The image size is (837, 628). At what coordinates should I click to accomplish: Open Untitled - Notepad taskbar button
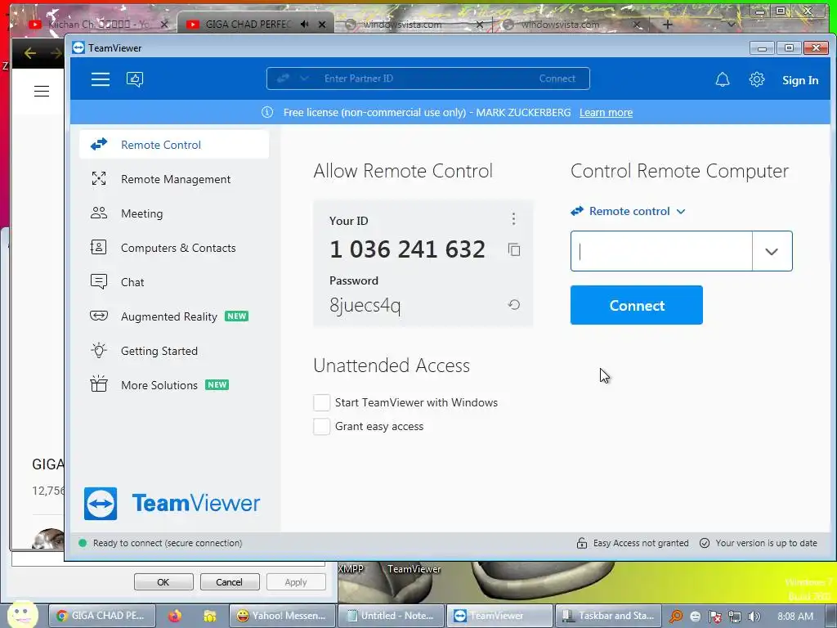pyautogui.click(x=391, y=616)
